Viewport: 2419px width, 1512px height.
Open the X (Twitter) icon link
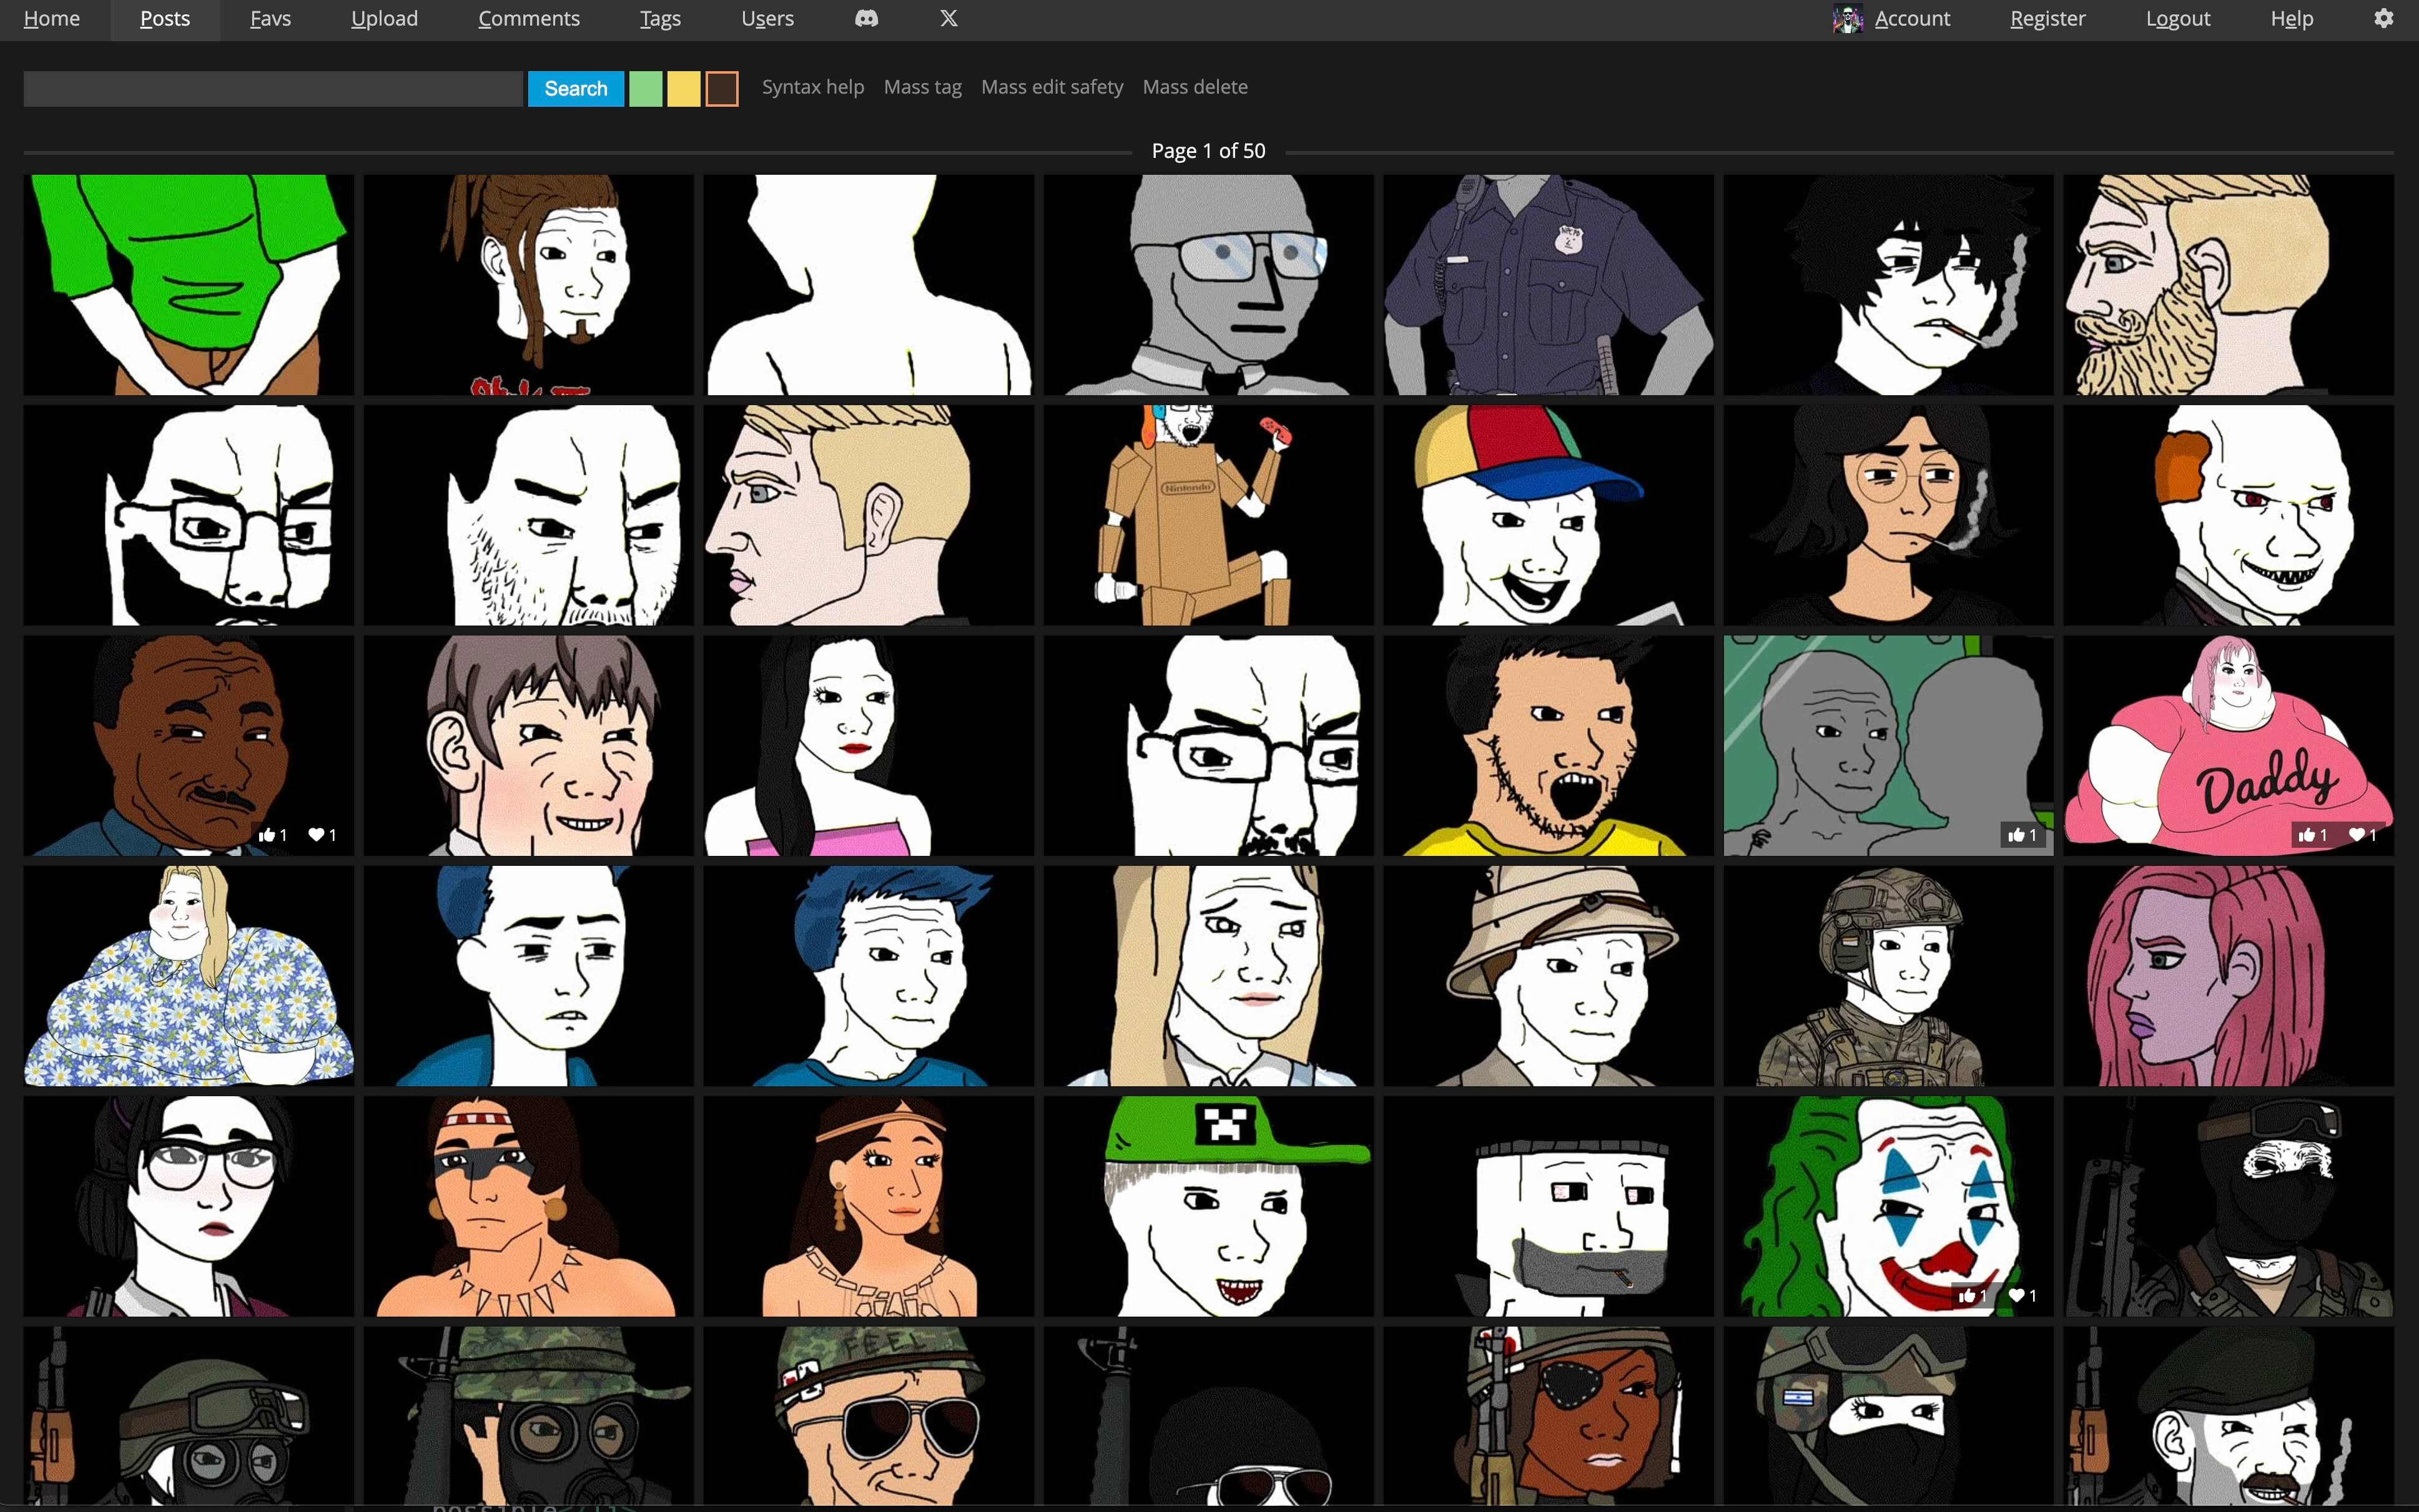[x=948, y=18]
